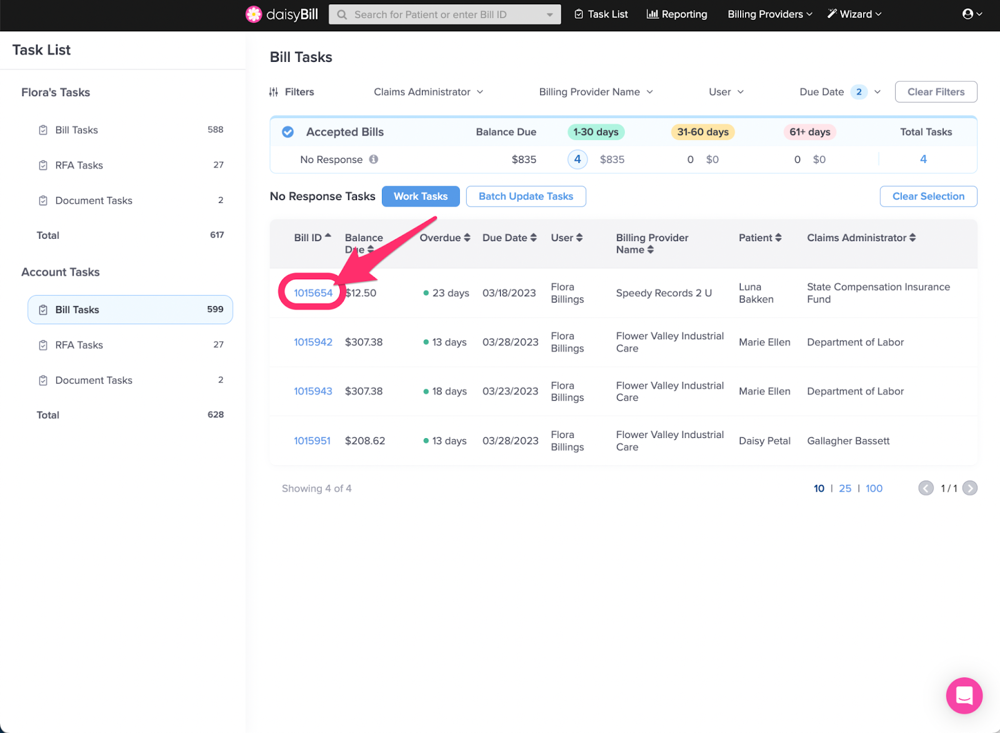Click the Task List checkmark icon in navbar

pos(578,14)
